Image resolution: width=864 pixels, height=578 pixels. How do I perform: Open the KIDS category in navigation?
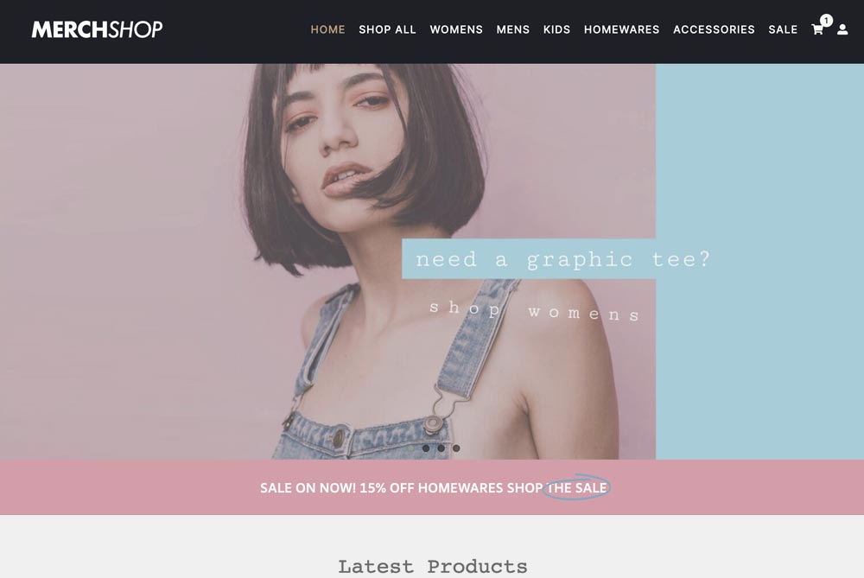tap(556, 29)
